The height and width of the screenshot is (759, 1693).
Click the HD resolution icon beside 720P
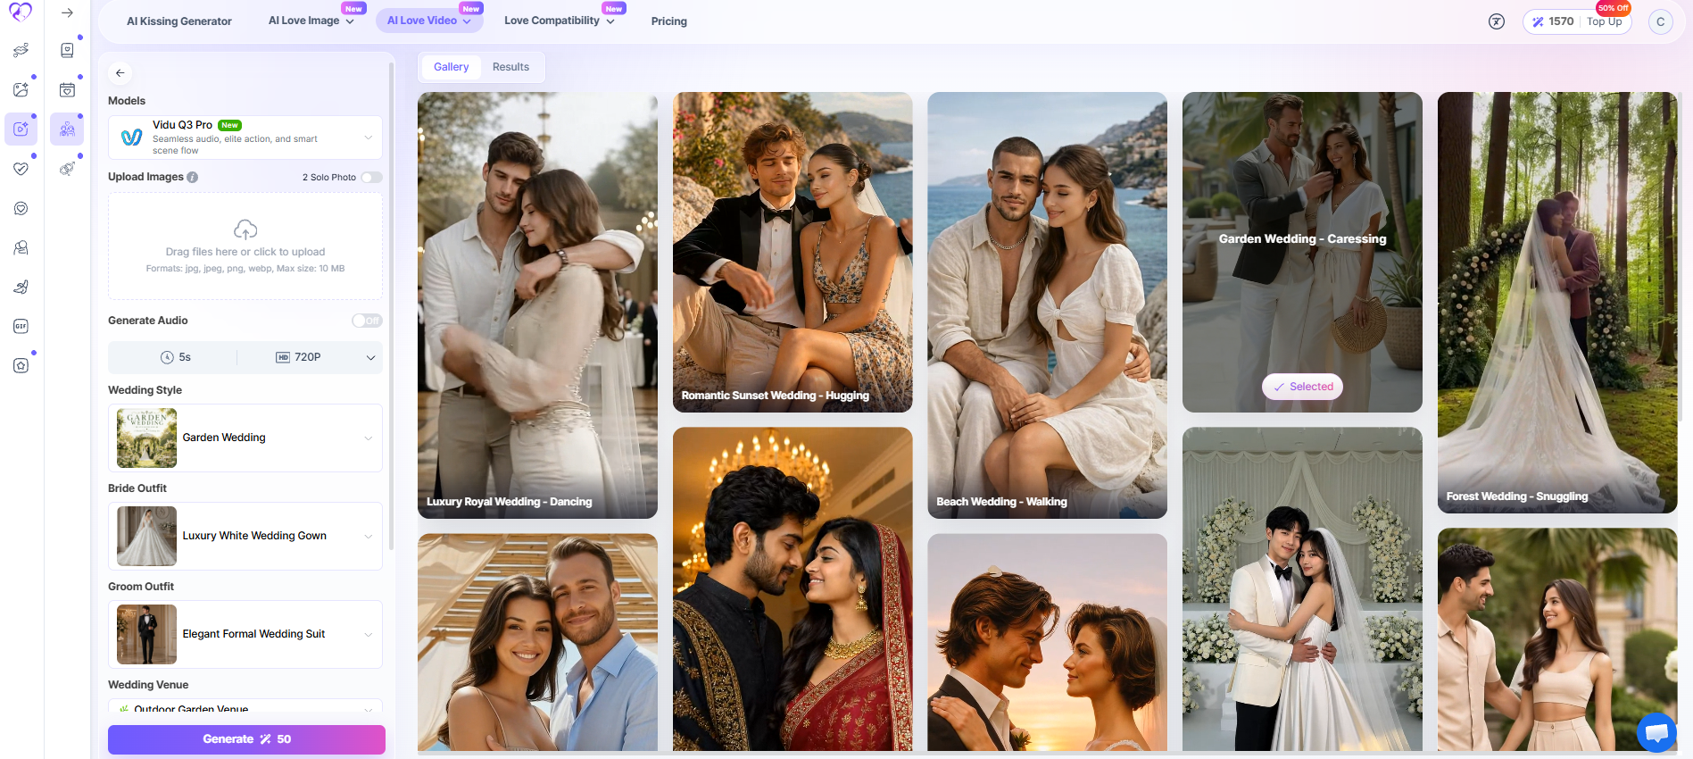click(283, 357)
